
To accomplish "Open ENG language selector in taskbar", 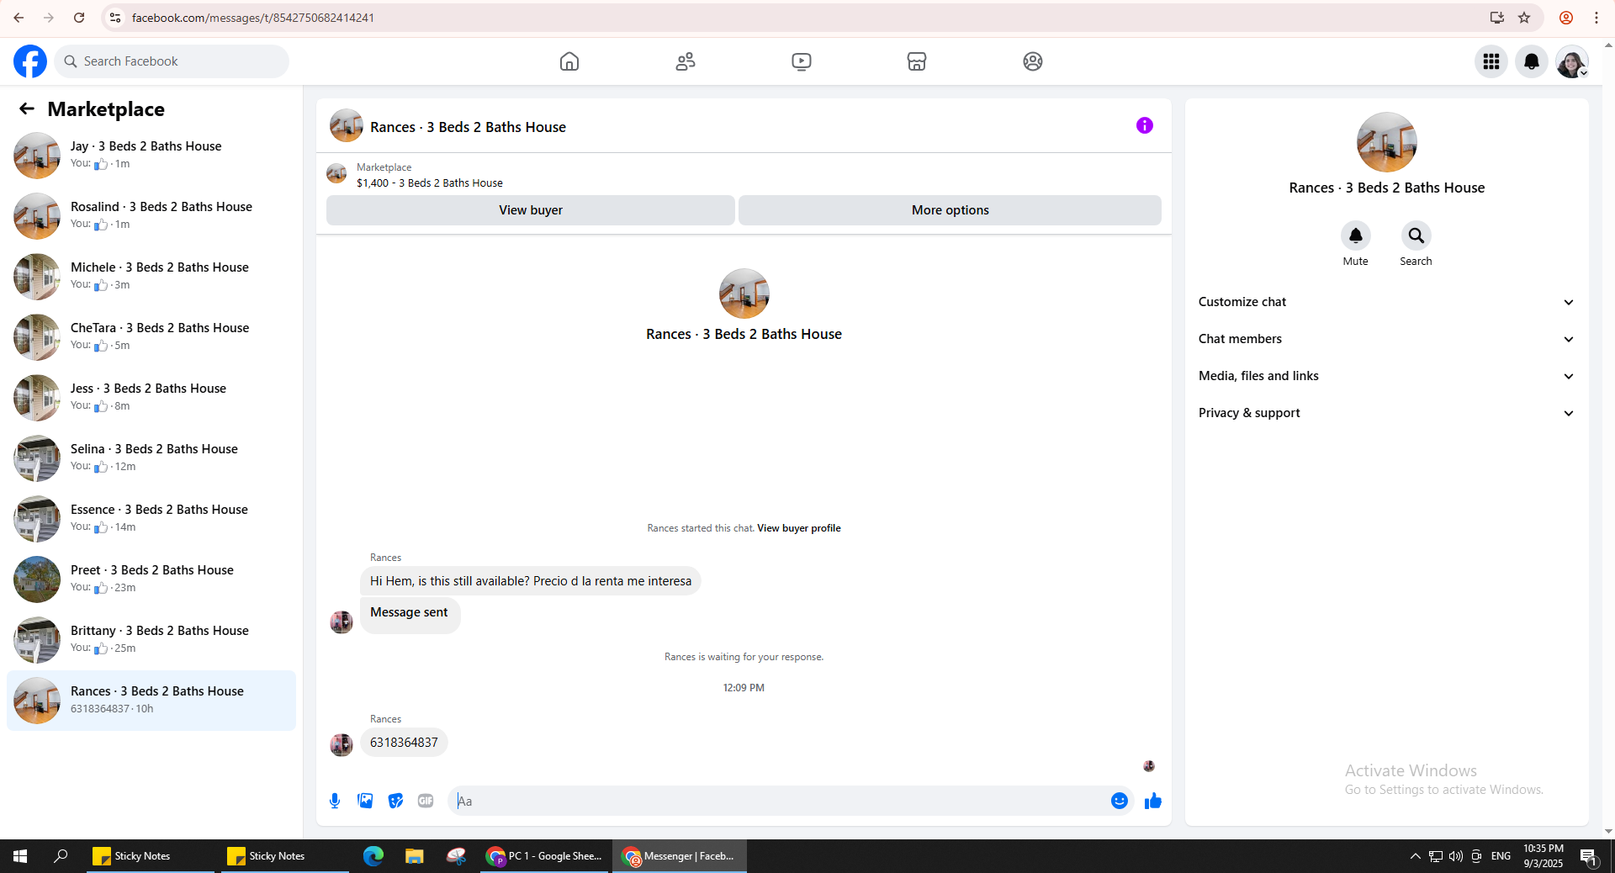I will pyautogui.click(x=1501, y=856).
